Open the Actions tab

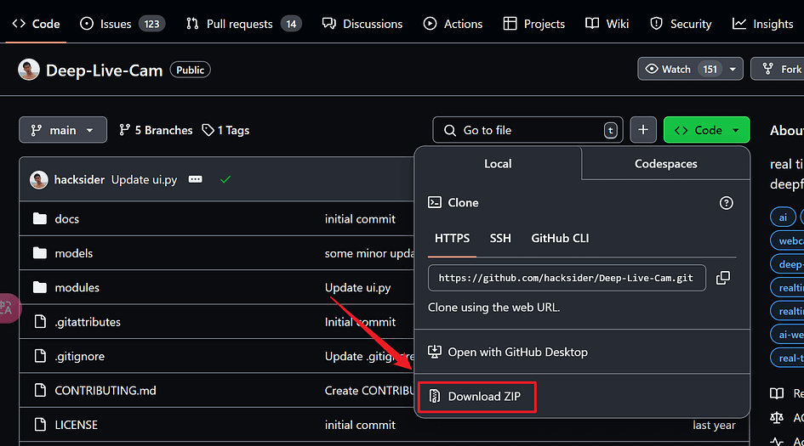(x=453, y=24)
